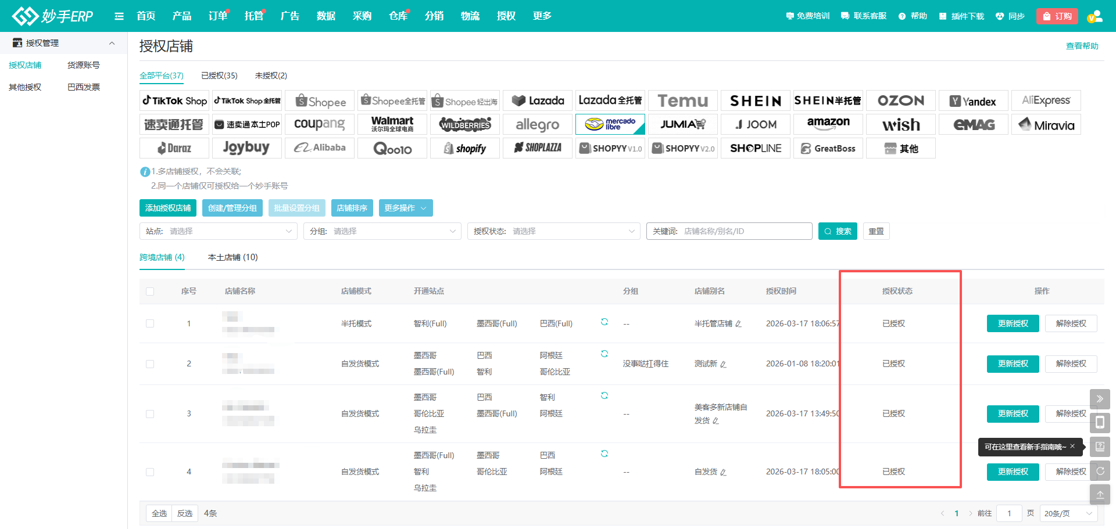Tick the checkbox for store row 1
The height and width of the screenshot is (529, 1116).
coord(150,323)
